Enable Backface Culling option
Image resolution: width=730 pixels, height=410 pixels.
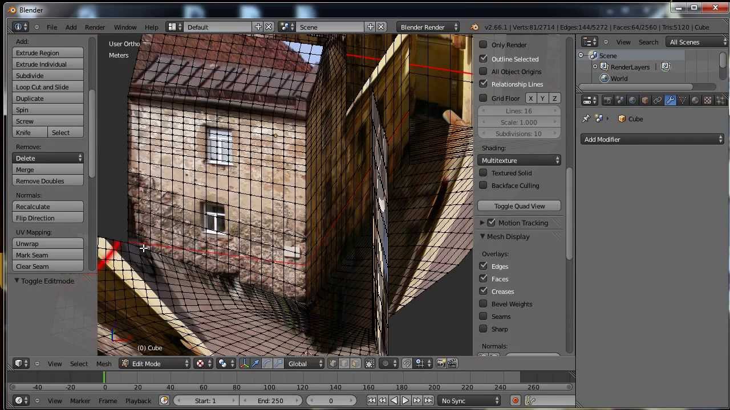[x=483, y=186]
